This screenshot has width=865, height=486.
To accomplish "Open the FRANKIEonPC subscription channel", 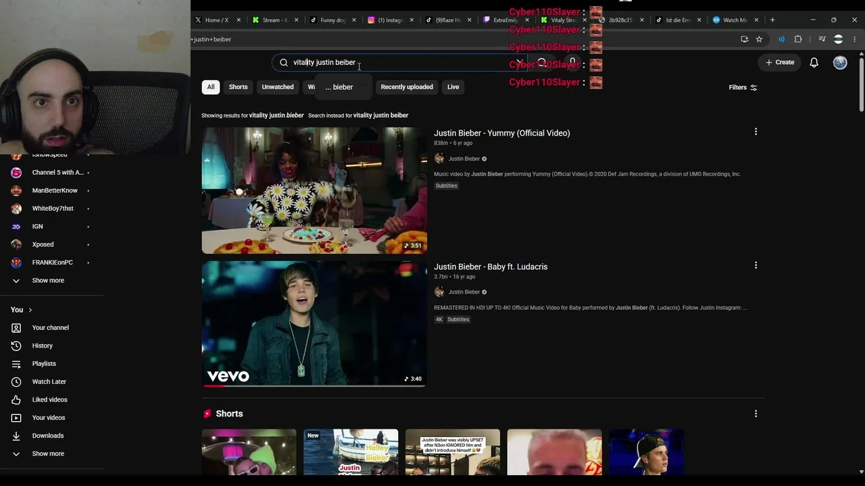I will click(52, 263).
